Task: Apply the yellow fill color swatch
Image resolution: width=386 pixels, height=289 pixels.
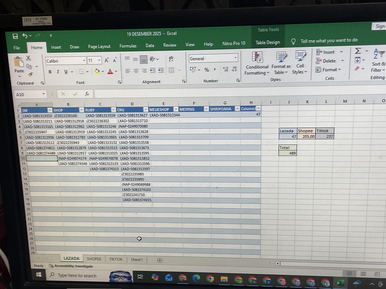Action: [97, 72]
